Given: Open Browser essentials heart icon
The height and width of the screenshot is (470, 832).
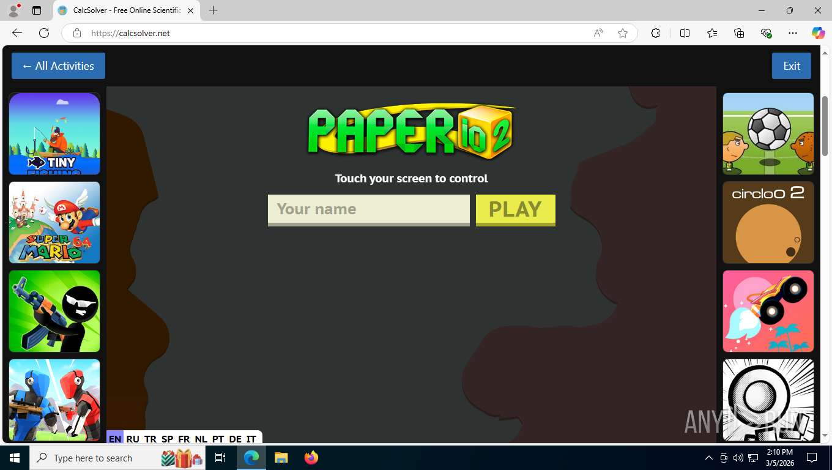Looking at the screenshot, I should (x=766, y=33).
